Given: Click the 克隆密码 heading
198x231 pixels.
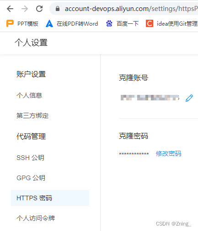Looking at the screenshot, I should (x=134, y=136).
